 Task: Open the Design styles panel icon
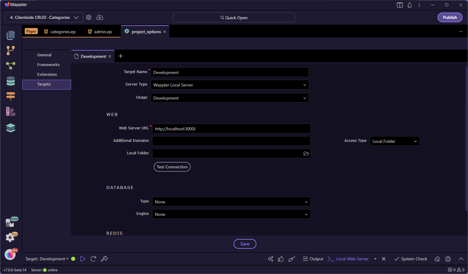11,111
